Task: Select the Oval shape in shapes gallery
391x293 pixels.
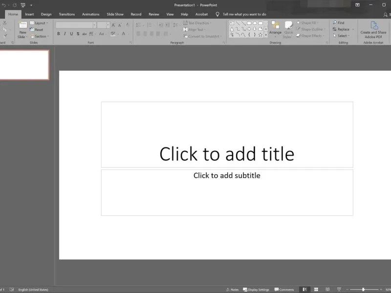Action: click(x=255, y=23)
